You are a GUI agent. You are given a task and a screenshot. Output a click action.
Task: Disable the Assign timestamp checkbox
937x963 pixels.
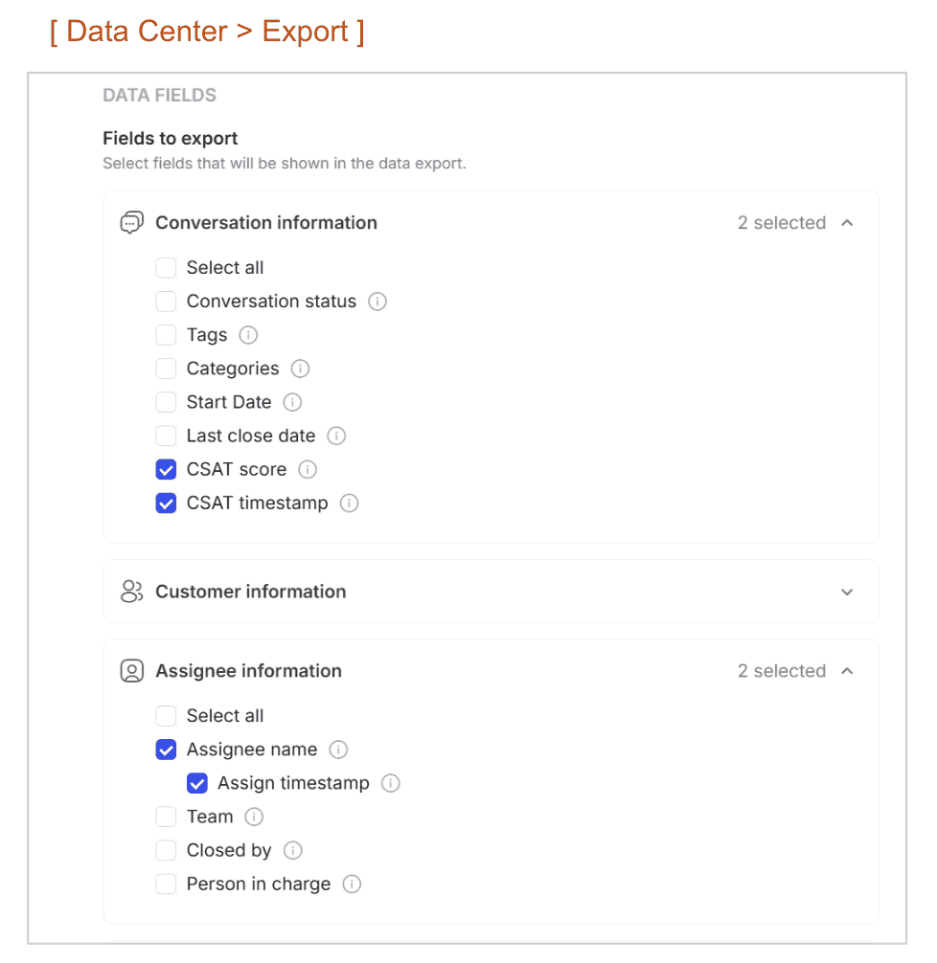(196, 783)
